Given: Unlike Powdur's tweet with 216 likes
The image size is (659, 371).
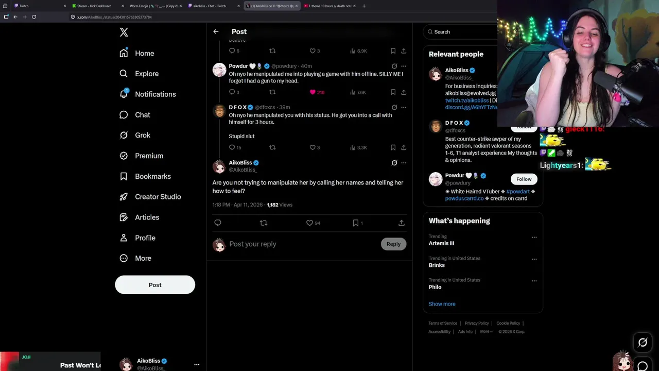Looking at the screenshot, I should coord(313,92).
